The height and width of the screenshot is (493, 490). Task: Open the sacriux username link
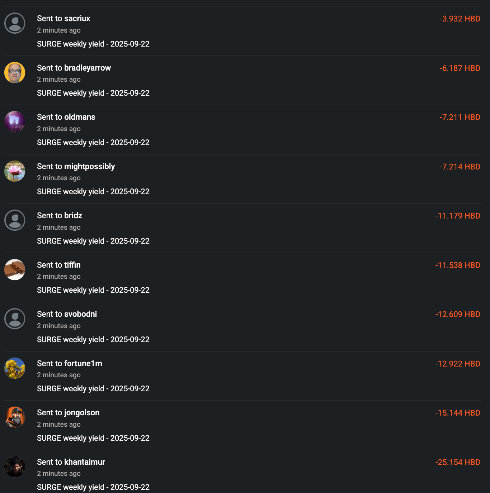click(x=77, y=19)
